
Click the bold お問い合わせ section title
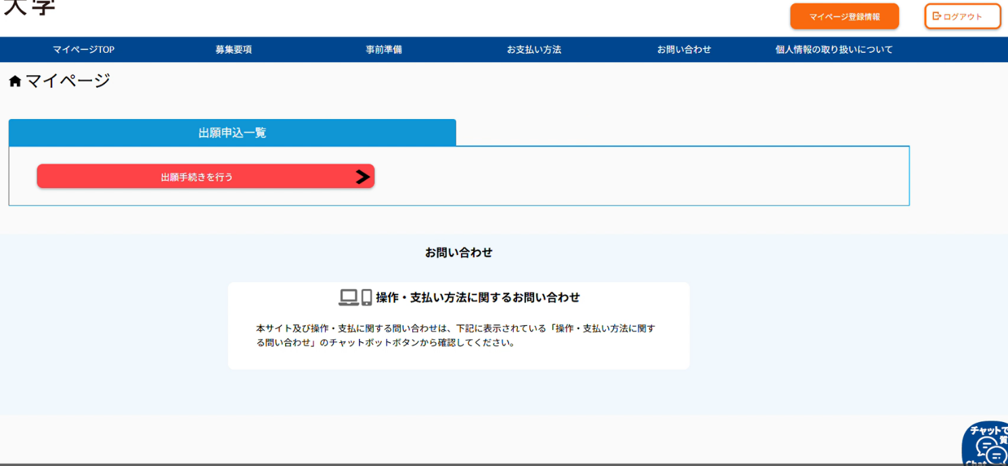[458, 252]
